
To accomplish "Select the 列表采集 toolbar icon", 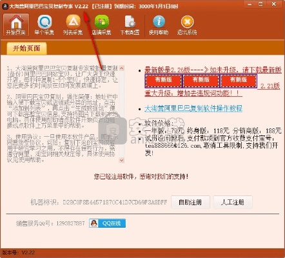I will click(x=73, y=25).
